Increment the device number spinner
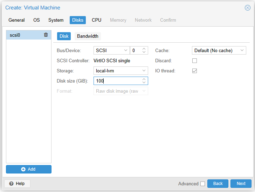The width and height of the screenshot is (255, 192). coord(144,49)
